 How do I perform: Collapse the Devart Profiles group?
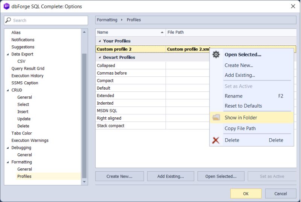click(100, 57)
